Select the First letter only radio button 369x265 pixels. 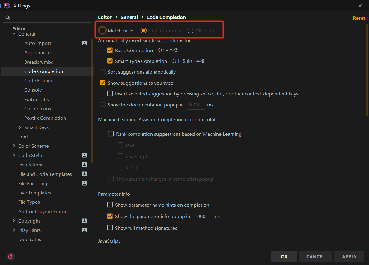144,31
